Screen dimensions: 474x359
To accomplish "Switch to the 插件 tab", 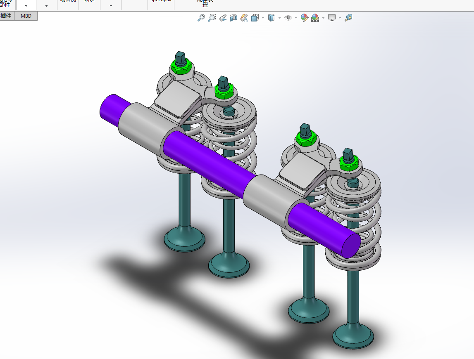I will coord(7,16).
